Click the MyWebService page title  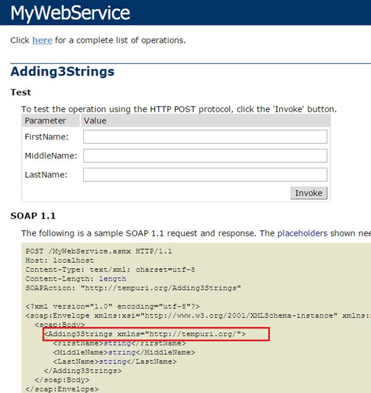coord(70,12)
